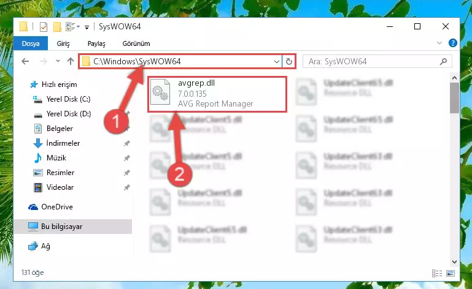
Task: Select Bu bilgisayar in the navigation pane
Action: click(x=72, y=227)
